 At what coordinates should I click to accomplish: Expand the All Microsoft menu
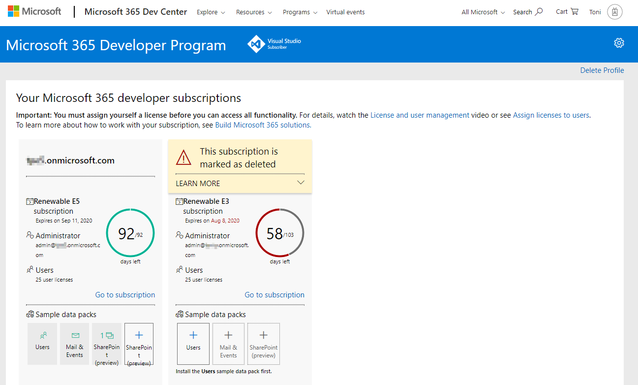483,12
